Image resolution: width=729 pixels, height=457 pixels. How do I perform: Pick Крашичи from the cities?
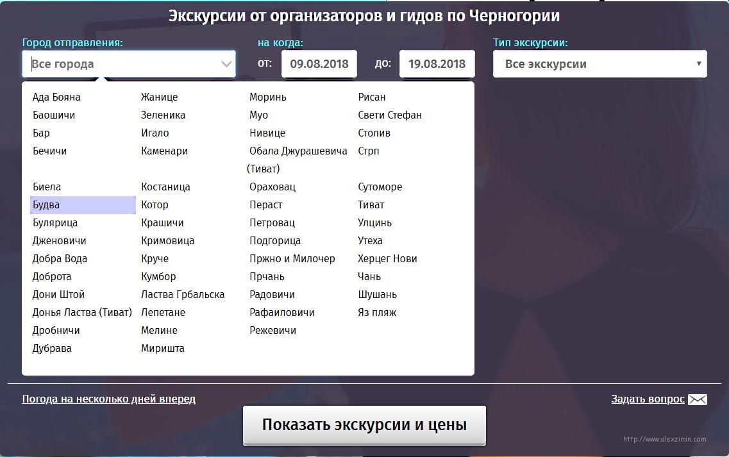point(162,222)
